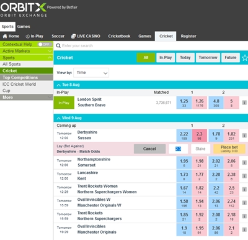Select the Cricket navigation tab

[x=166, y=36]
